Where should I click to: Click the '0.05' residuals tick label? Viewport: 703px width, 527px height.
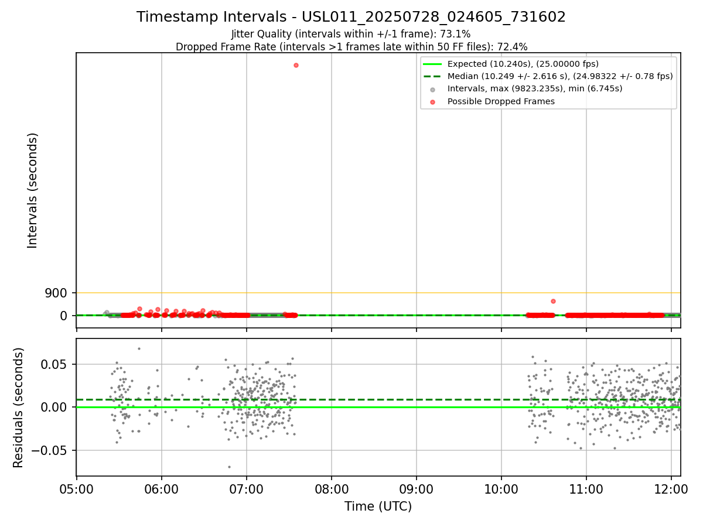click(55, 364)
